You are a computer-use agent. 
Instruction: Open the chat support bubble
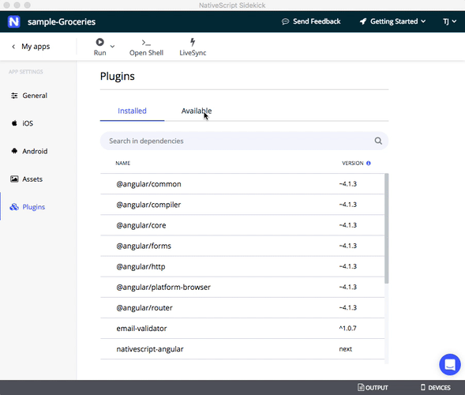[x=449, y=364]
